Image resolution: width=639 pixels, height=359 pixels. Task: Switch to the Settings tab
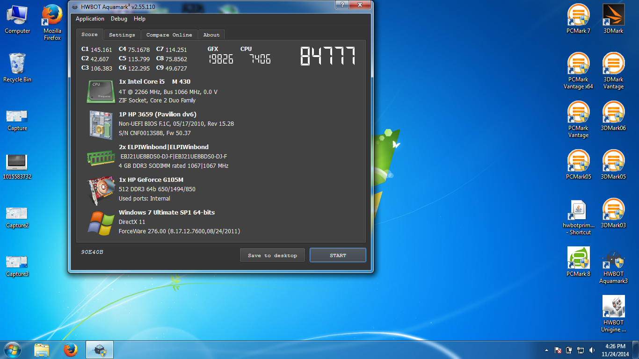pyautogui.click(x=122, y=35)
